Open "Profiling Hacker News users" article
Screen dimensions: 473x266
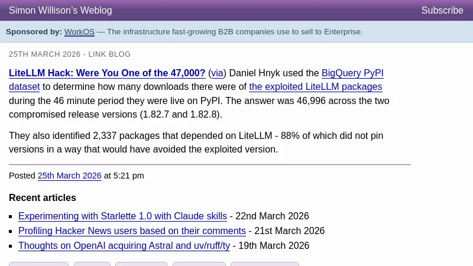click(x=132, y=231)
